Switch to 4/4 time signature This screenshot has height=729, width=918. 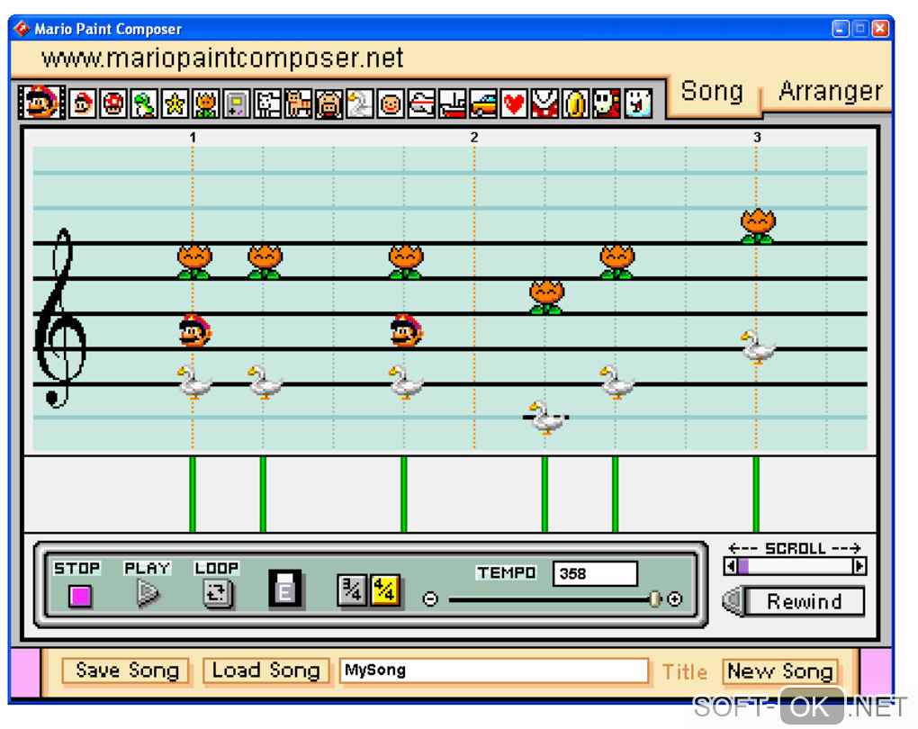click(385, 590)
